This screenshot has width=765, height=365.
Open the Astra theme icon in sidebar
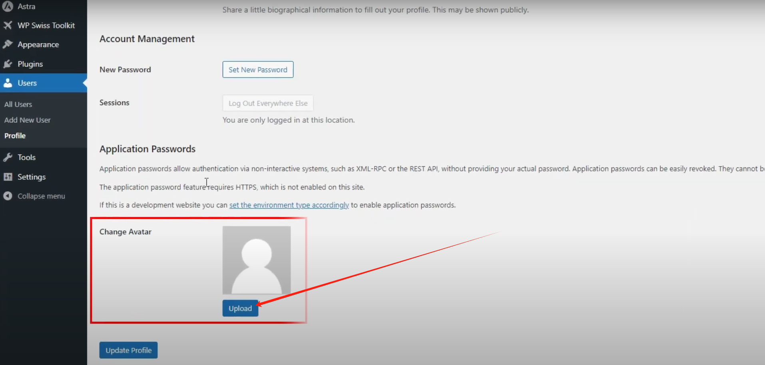click(8, 6)
